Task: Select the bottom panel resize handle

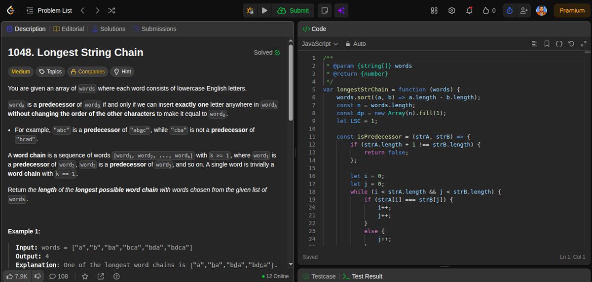Action: click(444, 267)
